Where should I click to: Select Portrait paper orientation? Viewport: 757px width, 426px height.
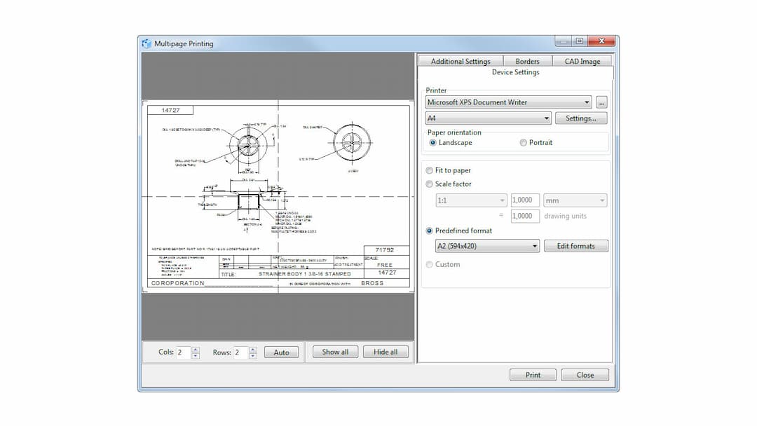pyautogui.click(x=523, y=142)
